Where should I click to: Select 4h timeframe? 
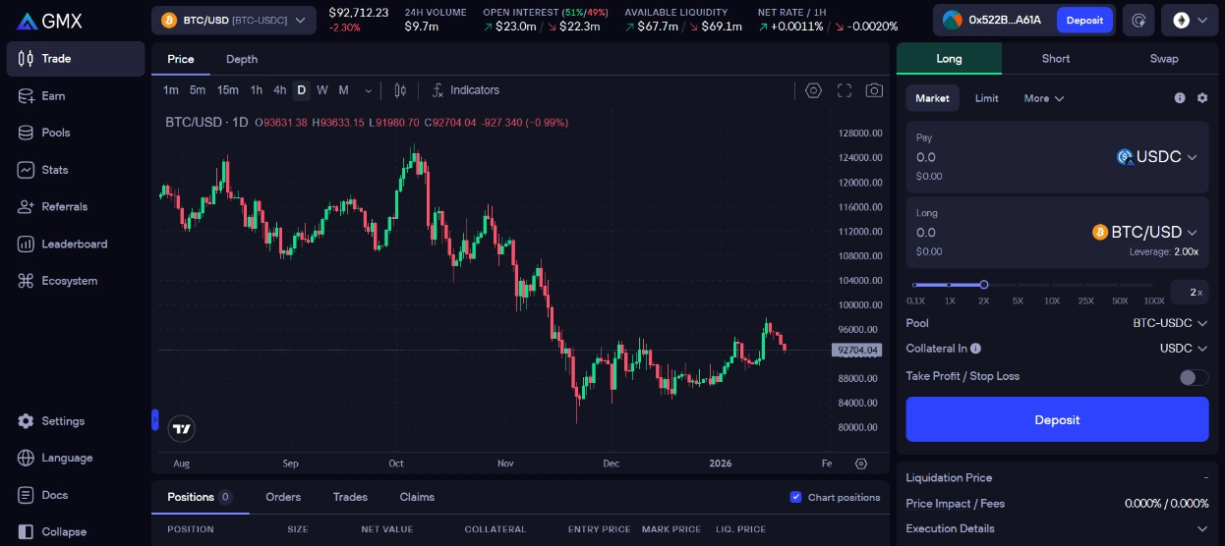(x=280, y=90)
